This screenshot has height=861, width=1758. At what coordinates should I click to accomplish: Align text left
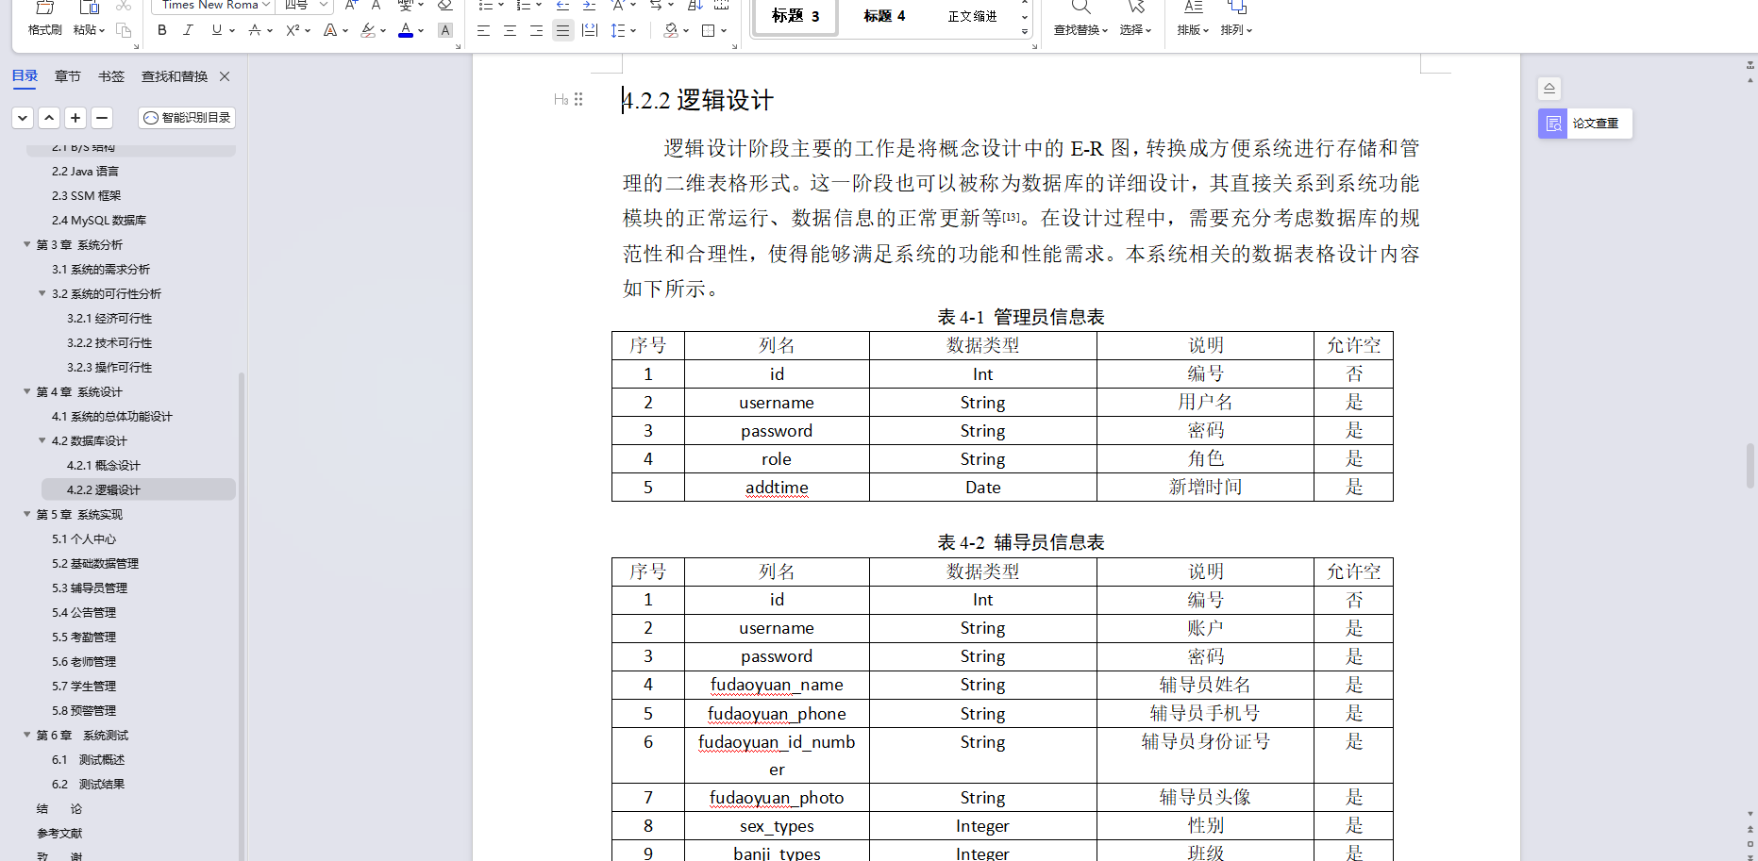pos(483,30)
